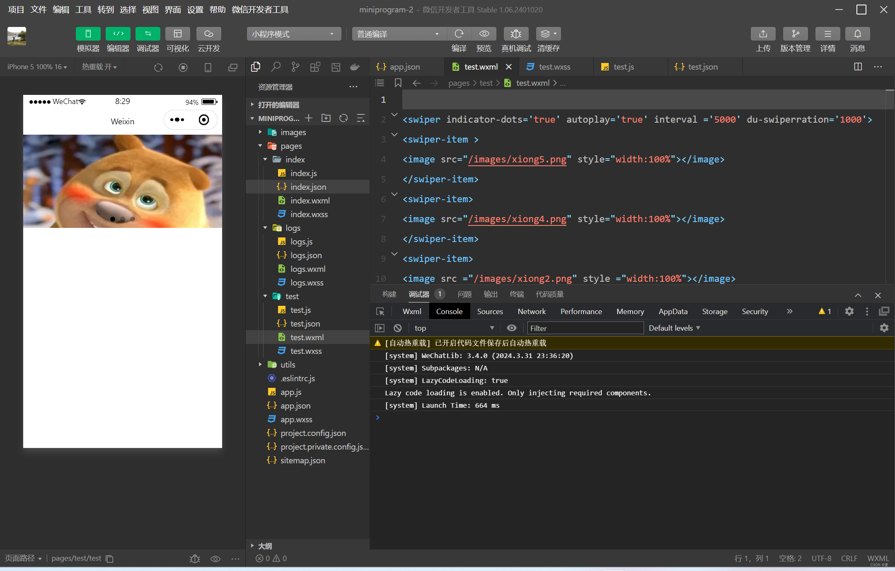The width and height of the screenshot is (895, 571).
Task: Open the messages (消息) bell
Action: point(857,34)
